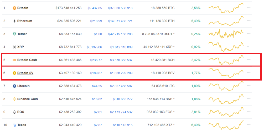The width and height of the screenshot is (269, 130).
Task: Click Bitcoin Cash price $236,77
Action: tap(96, 60)
